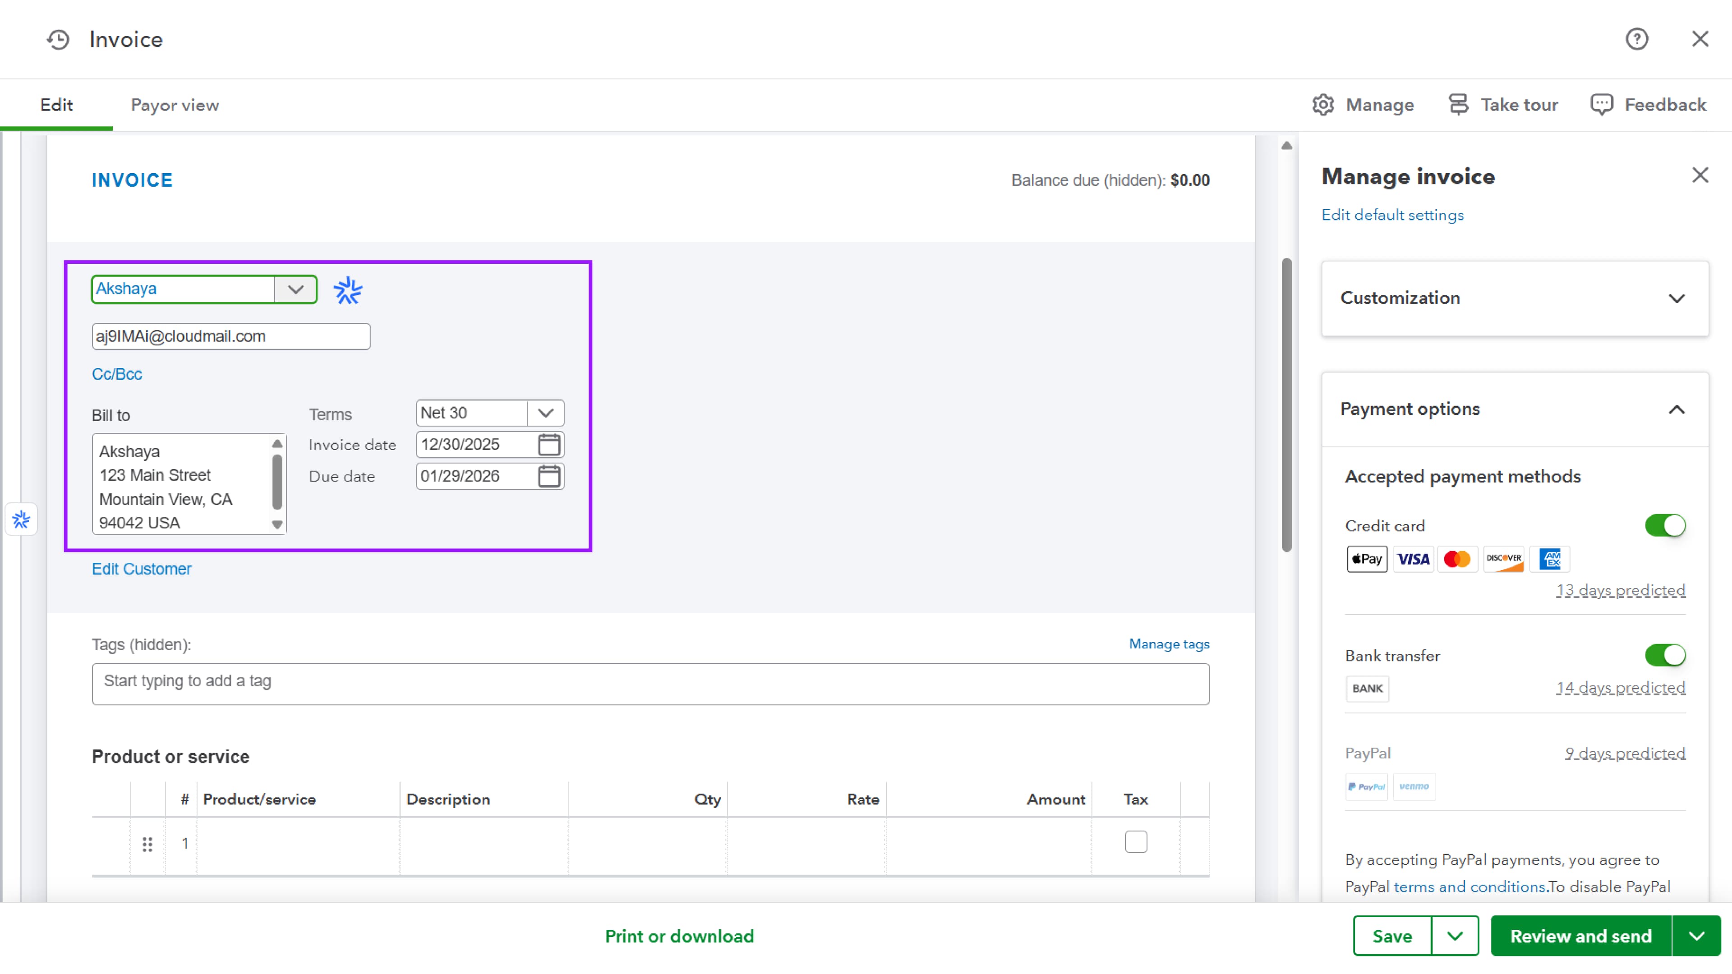Open the Feedback speech bubble icon
The height and width of the screenshot is (974, 1732).
[x=1601, y=105]
